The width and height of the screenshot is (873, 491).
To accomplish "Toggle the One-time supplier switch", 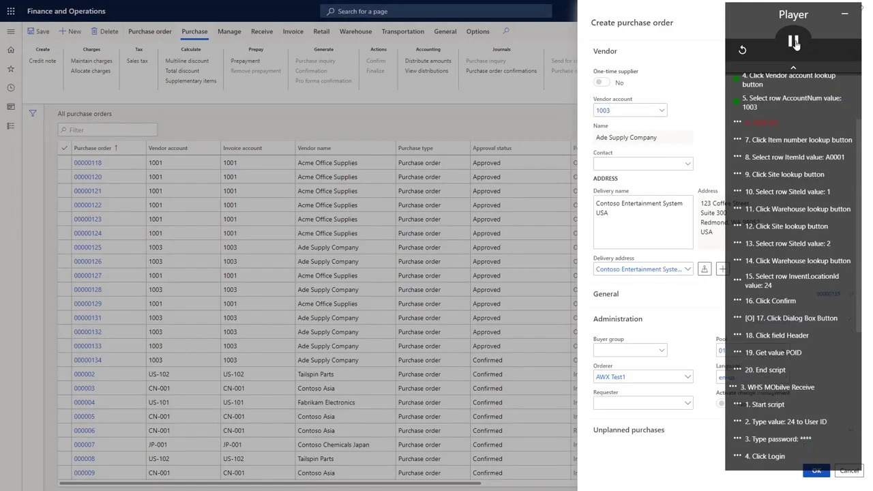I will point(602,83).
